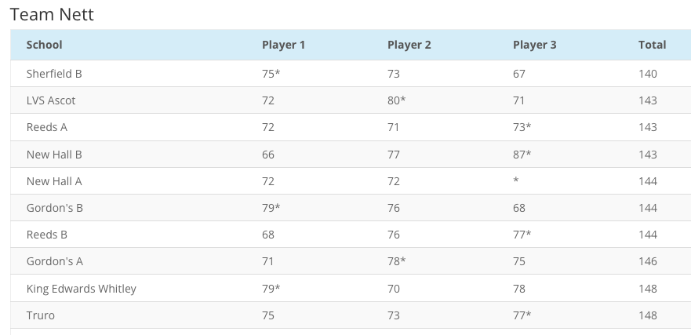Image resolution: width=691 pixels, height=335 pixels.
Task: Click the New Hall B school name
Action: pos(54,155)
